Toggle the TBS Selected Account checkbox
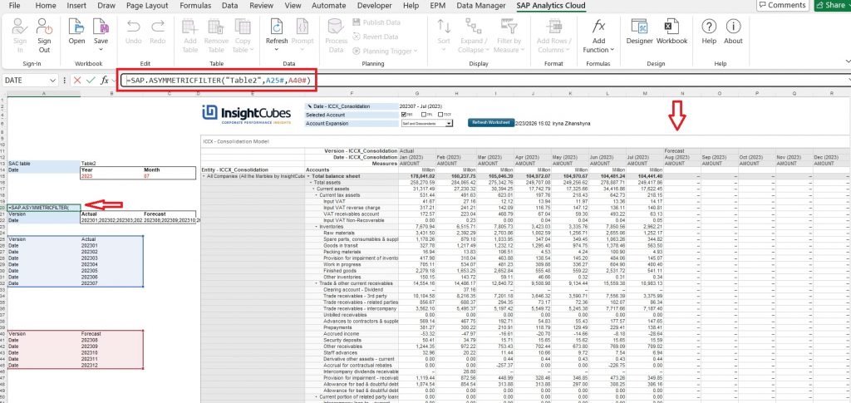The height and width of the screenshot is (403, 851). [403, 115]
